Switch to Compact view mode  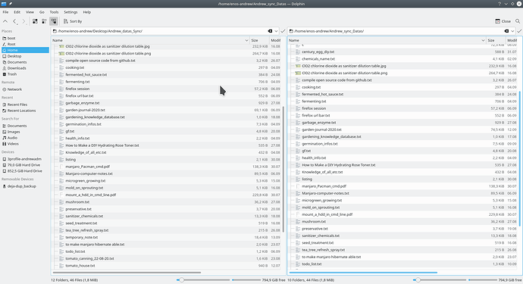click(x=44, y=21)
